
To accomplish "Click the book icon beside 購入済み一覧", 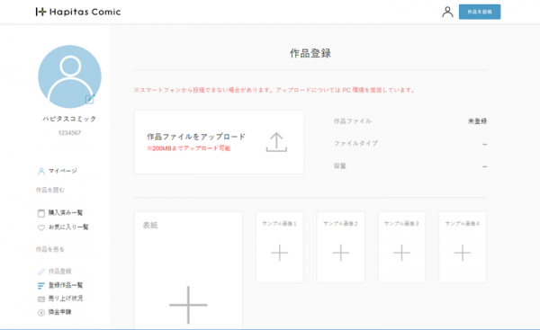I will pos(41,213).
